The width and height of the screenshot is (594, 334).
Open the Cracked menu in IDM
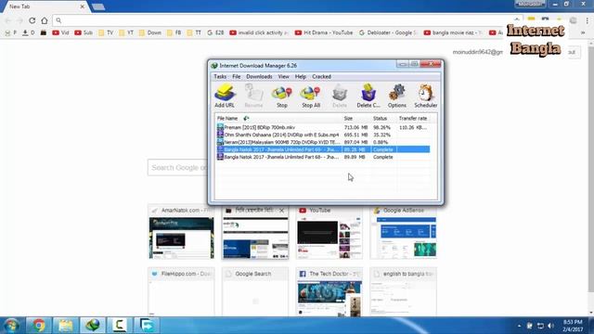point(322,76)
